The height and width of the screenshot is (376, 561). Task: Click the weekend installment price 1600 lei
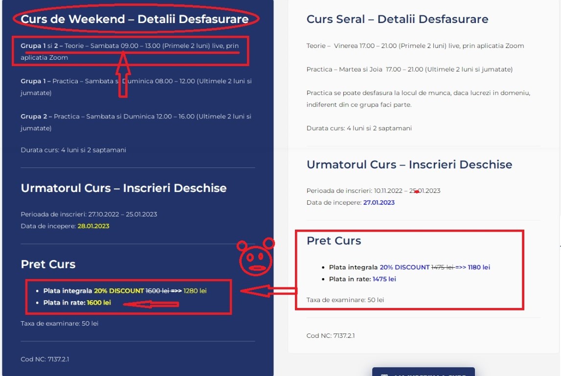tap(99, 303)
